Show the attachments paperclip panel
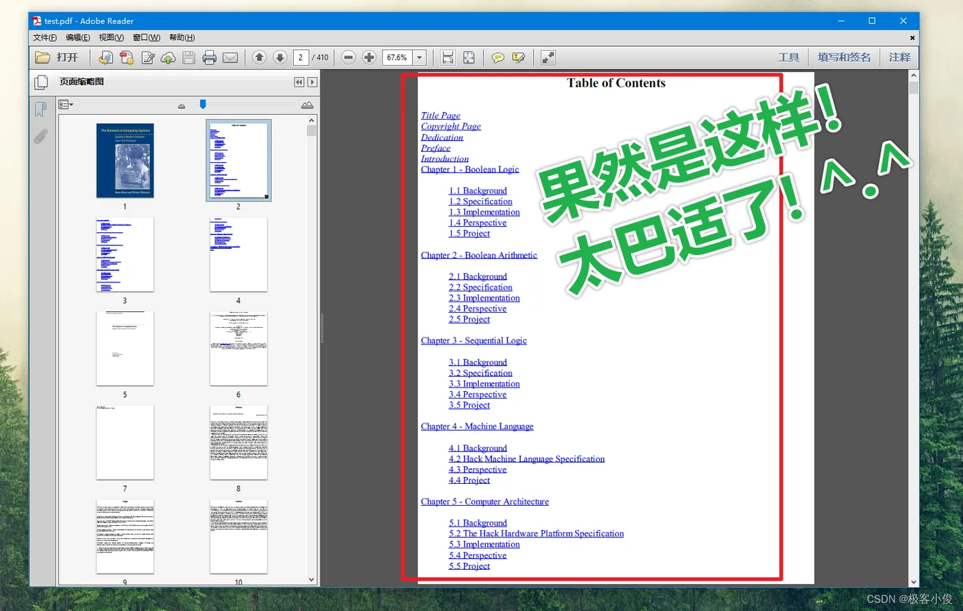 [x=41, y=137]
